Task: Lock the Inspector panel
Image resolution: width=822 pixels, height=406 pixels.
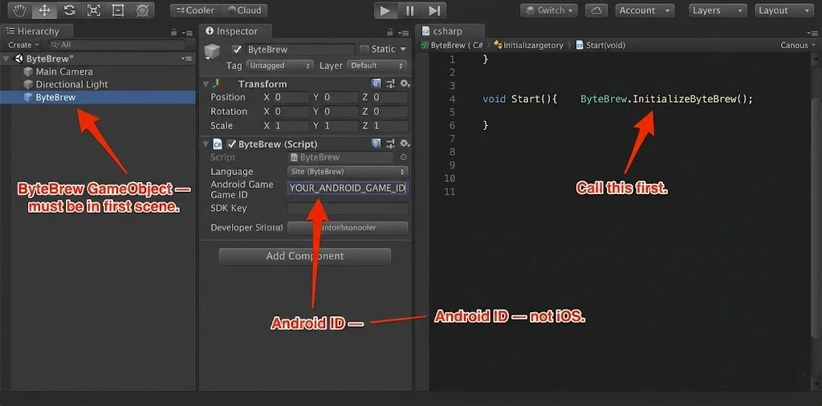Action: pyautogui.click(x=390, y=32)
